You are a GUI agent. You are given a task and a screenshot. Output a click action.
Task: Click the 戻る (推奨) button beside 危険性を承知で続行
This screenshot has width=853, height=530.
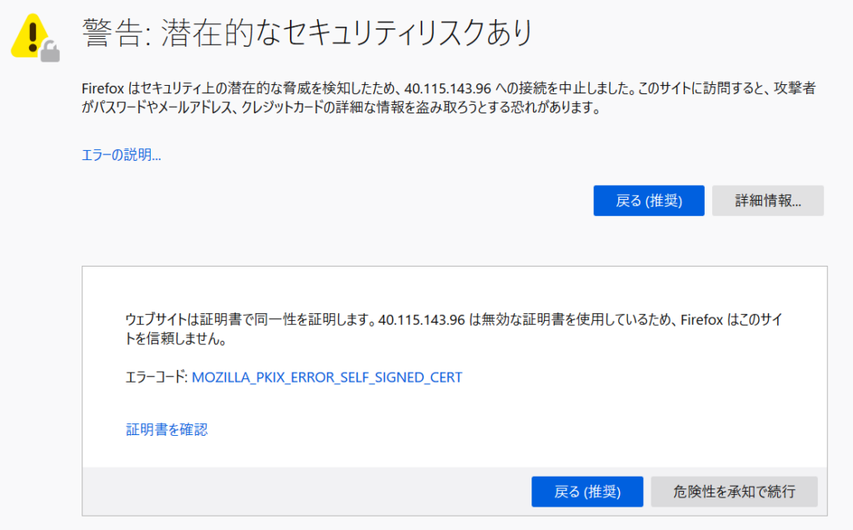point(587,492)
